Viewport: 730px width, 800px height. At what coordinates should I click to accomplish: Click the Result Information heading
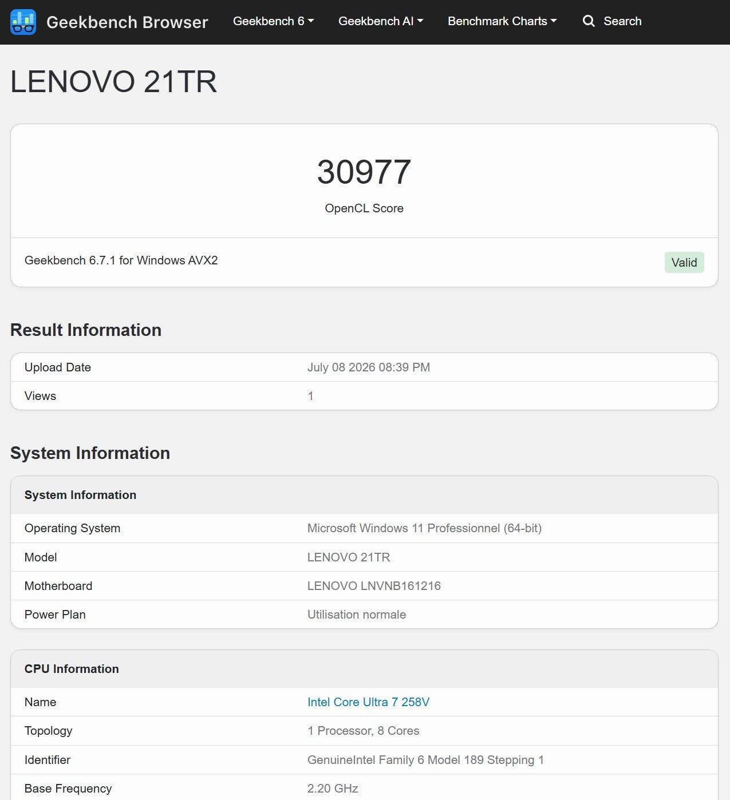86,330
